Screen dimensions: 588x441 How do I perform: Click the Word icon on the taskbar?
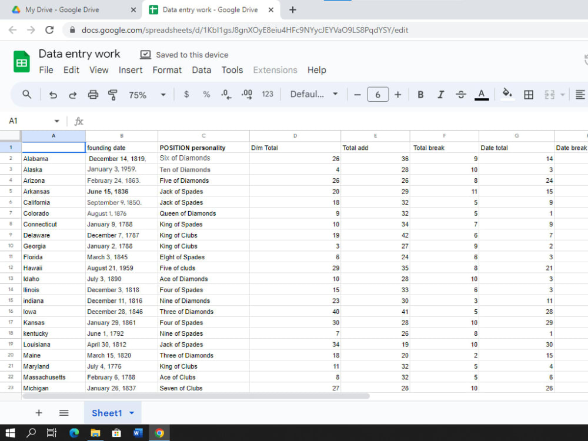(x=138, y=433)
